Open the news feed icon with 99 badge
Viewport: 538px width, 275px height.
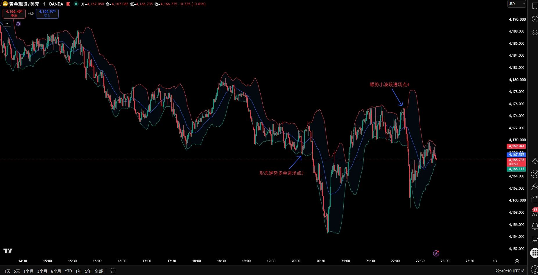(x=535, y=212)
